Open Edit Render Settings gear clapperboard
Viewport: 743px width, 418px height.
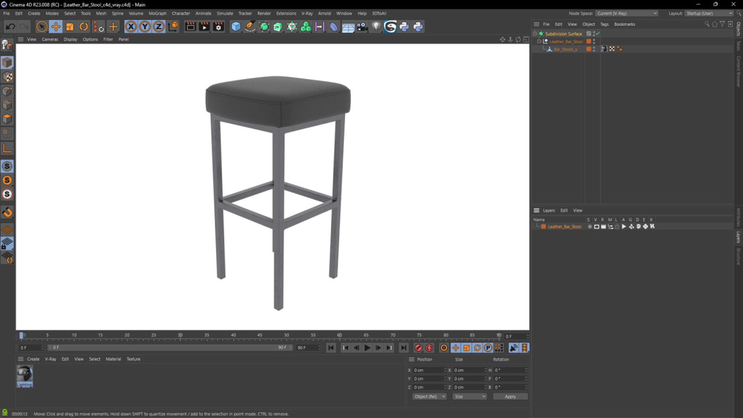[x=219, y=27]
